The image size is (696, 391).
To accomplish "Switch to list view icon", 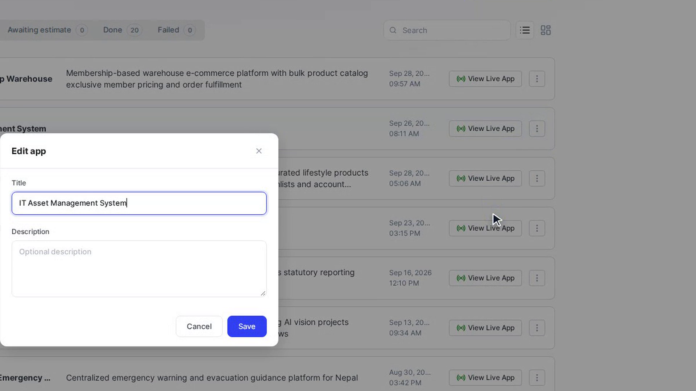I will [x=525, y=30].
